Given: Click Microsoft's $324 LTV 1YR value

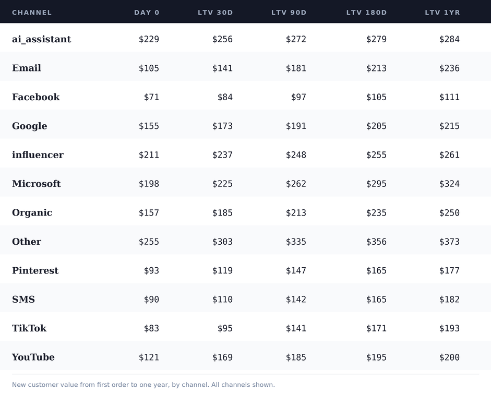Looking at the screenshot, I should point(449,184).
